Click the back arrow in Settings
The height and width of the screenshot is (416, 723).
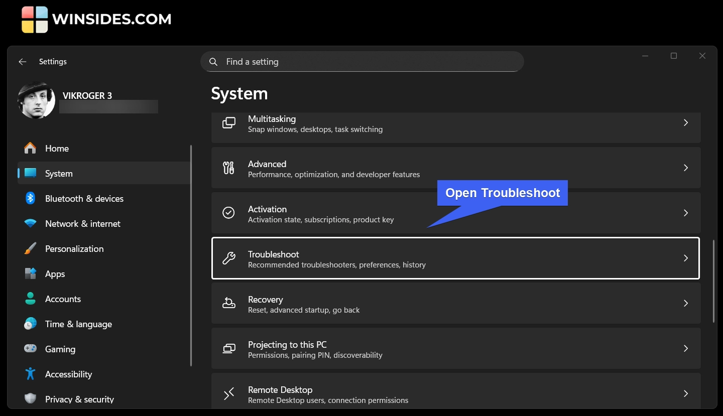coord(22,62)
